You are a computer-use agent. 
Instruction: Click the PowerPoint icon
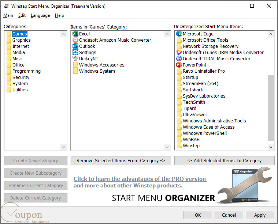(x=179, y=65)
